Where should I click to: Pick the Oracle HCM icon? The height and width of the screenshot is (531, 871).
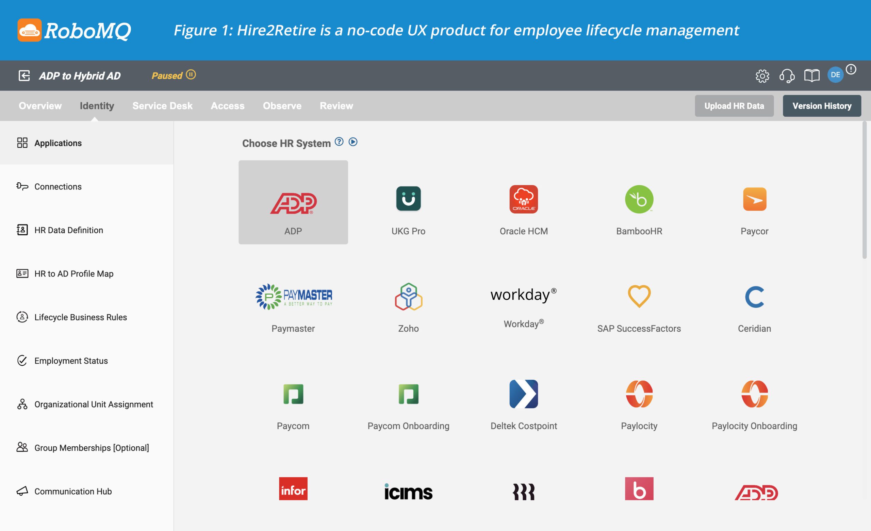pyautogui.click(x=524, y=199)
